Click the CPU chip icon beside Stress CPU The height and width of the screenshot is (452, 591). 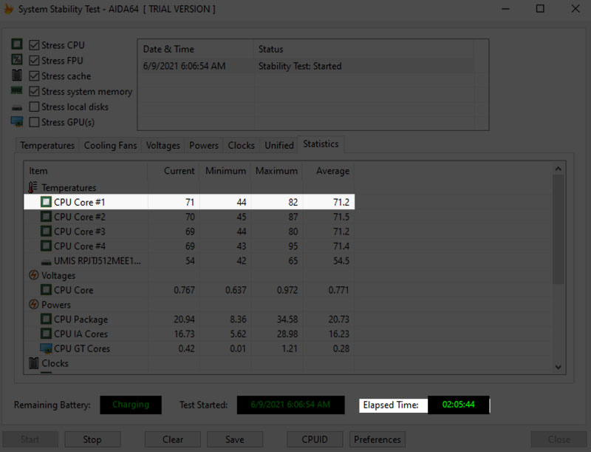pos(16,44)
